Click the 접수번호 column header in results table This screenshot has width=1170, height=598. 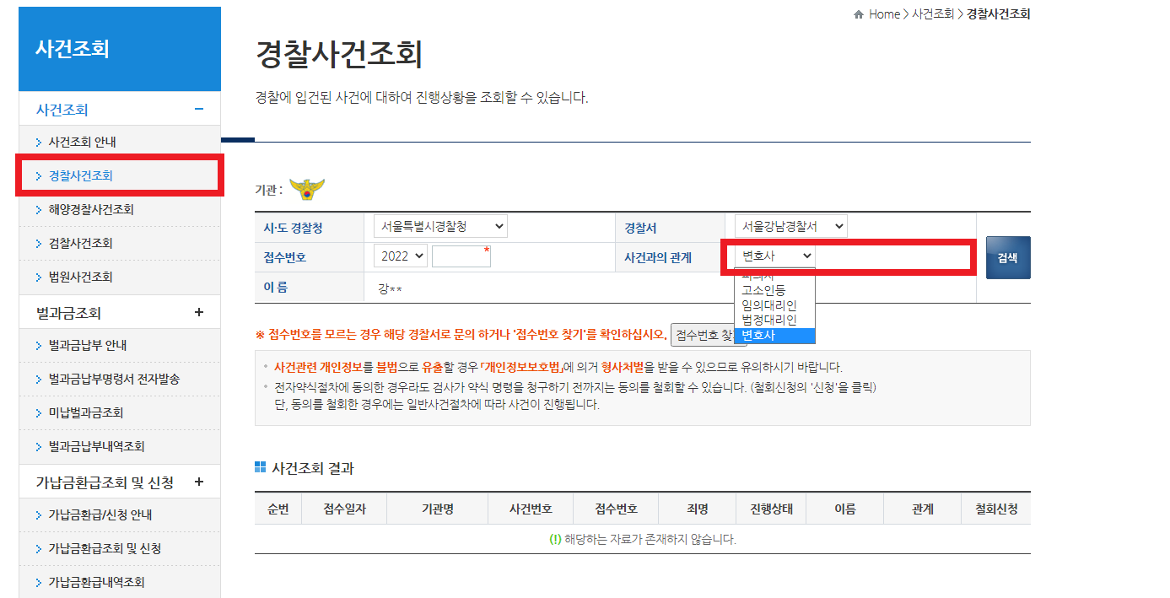(616, 509)
